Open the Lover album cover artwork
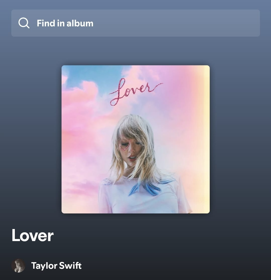Viewport: 271px width, 280px height. click(135, 139)
